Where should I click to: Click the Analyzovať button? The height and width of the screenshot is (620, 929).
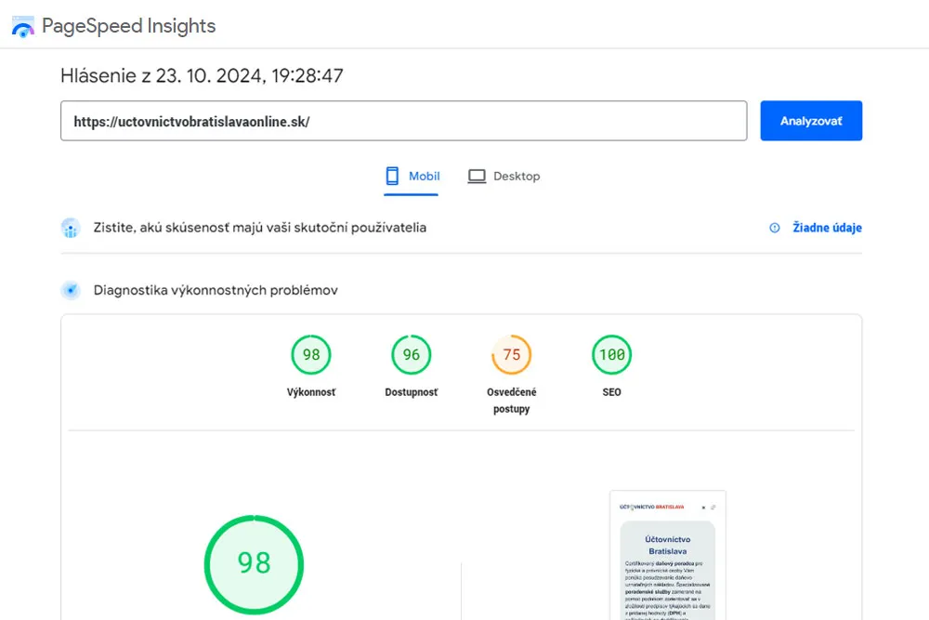(x=811, y=121)
